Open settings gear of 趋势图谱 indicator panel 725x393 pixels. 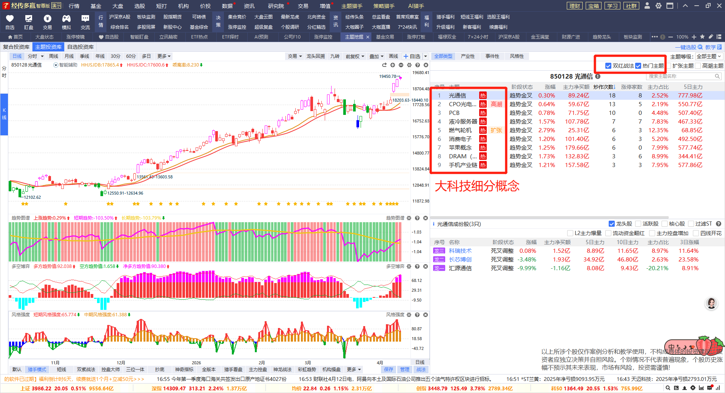click(x=409, y=218)
